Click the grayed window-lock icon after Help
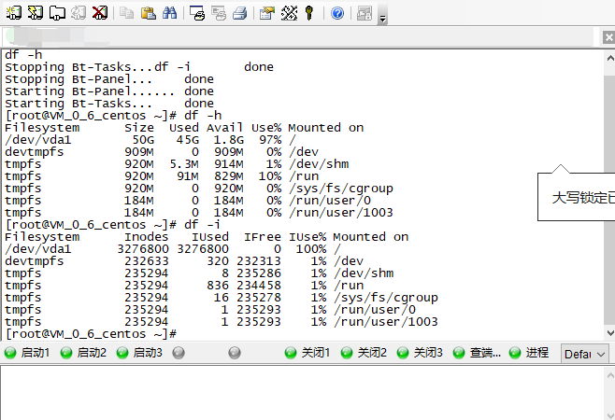This screenshot has height=420, width=615. click(x=365, y=13)
